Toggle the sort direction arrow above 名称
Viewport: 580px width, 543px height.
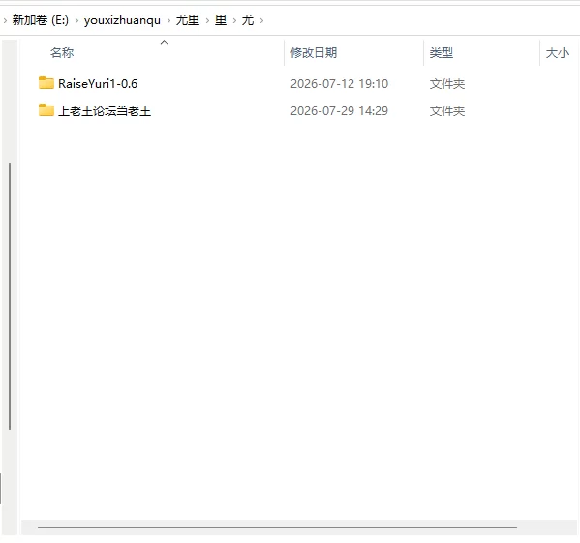pos(165,43)
